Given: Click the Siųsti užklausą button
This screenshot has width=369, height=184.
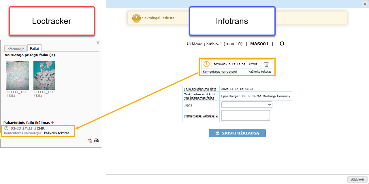Looking at the screenshot, I should pos(237,133).
